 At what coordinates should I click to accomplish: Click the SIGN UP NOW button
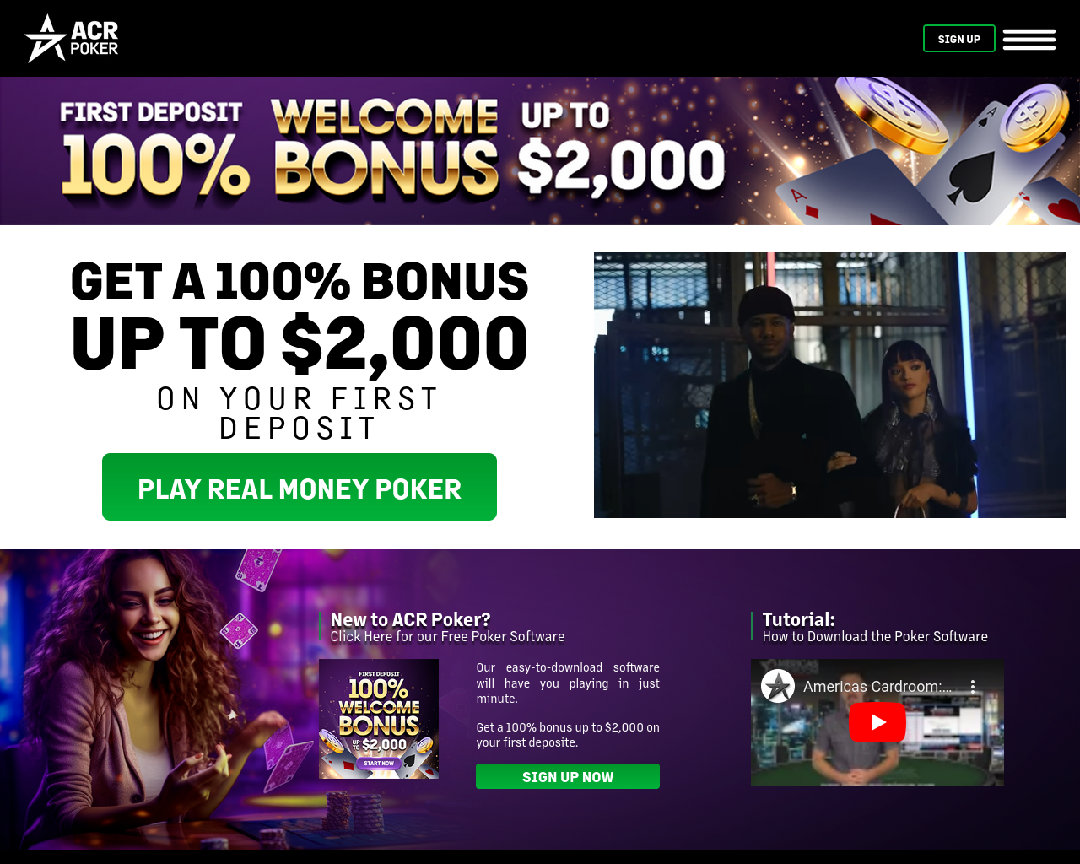568,776
